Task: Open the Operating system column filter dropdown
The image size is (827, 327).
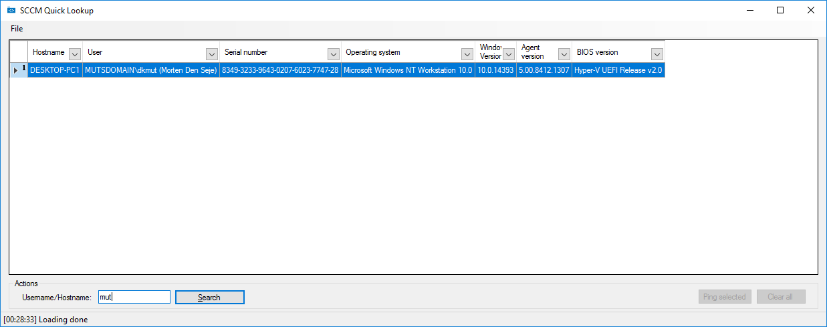Action: tap(467, 54)
